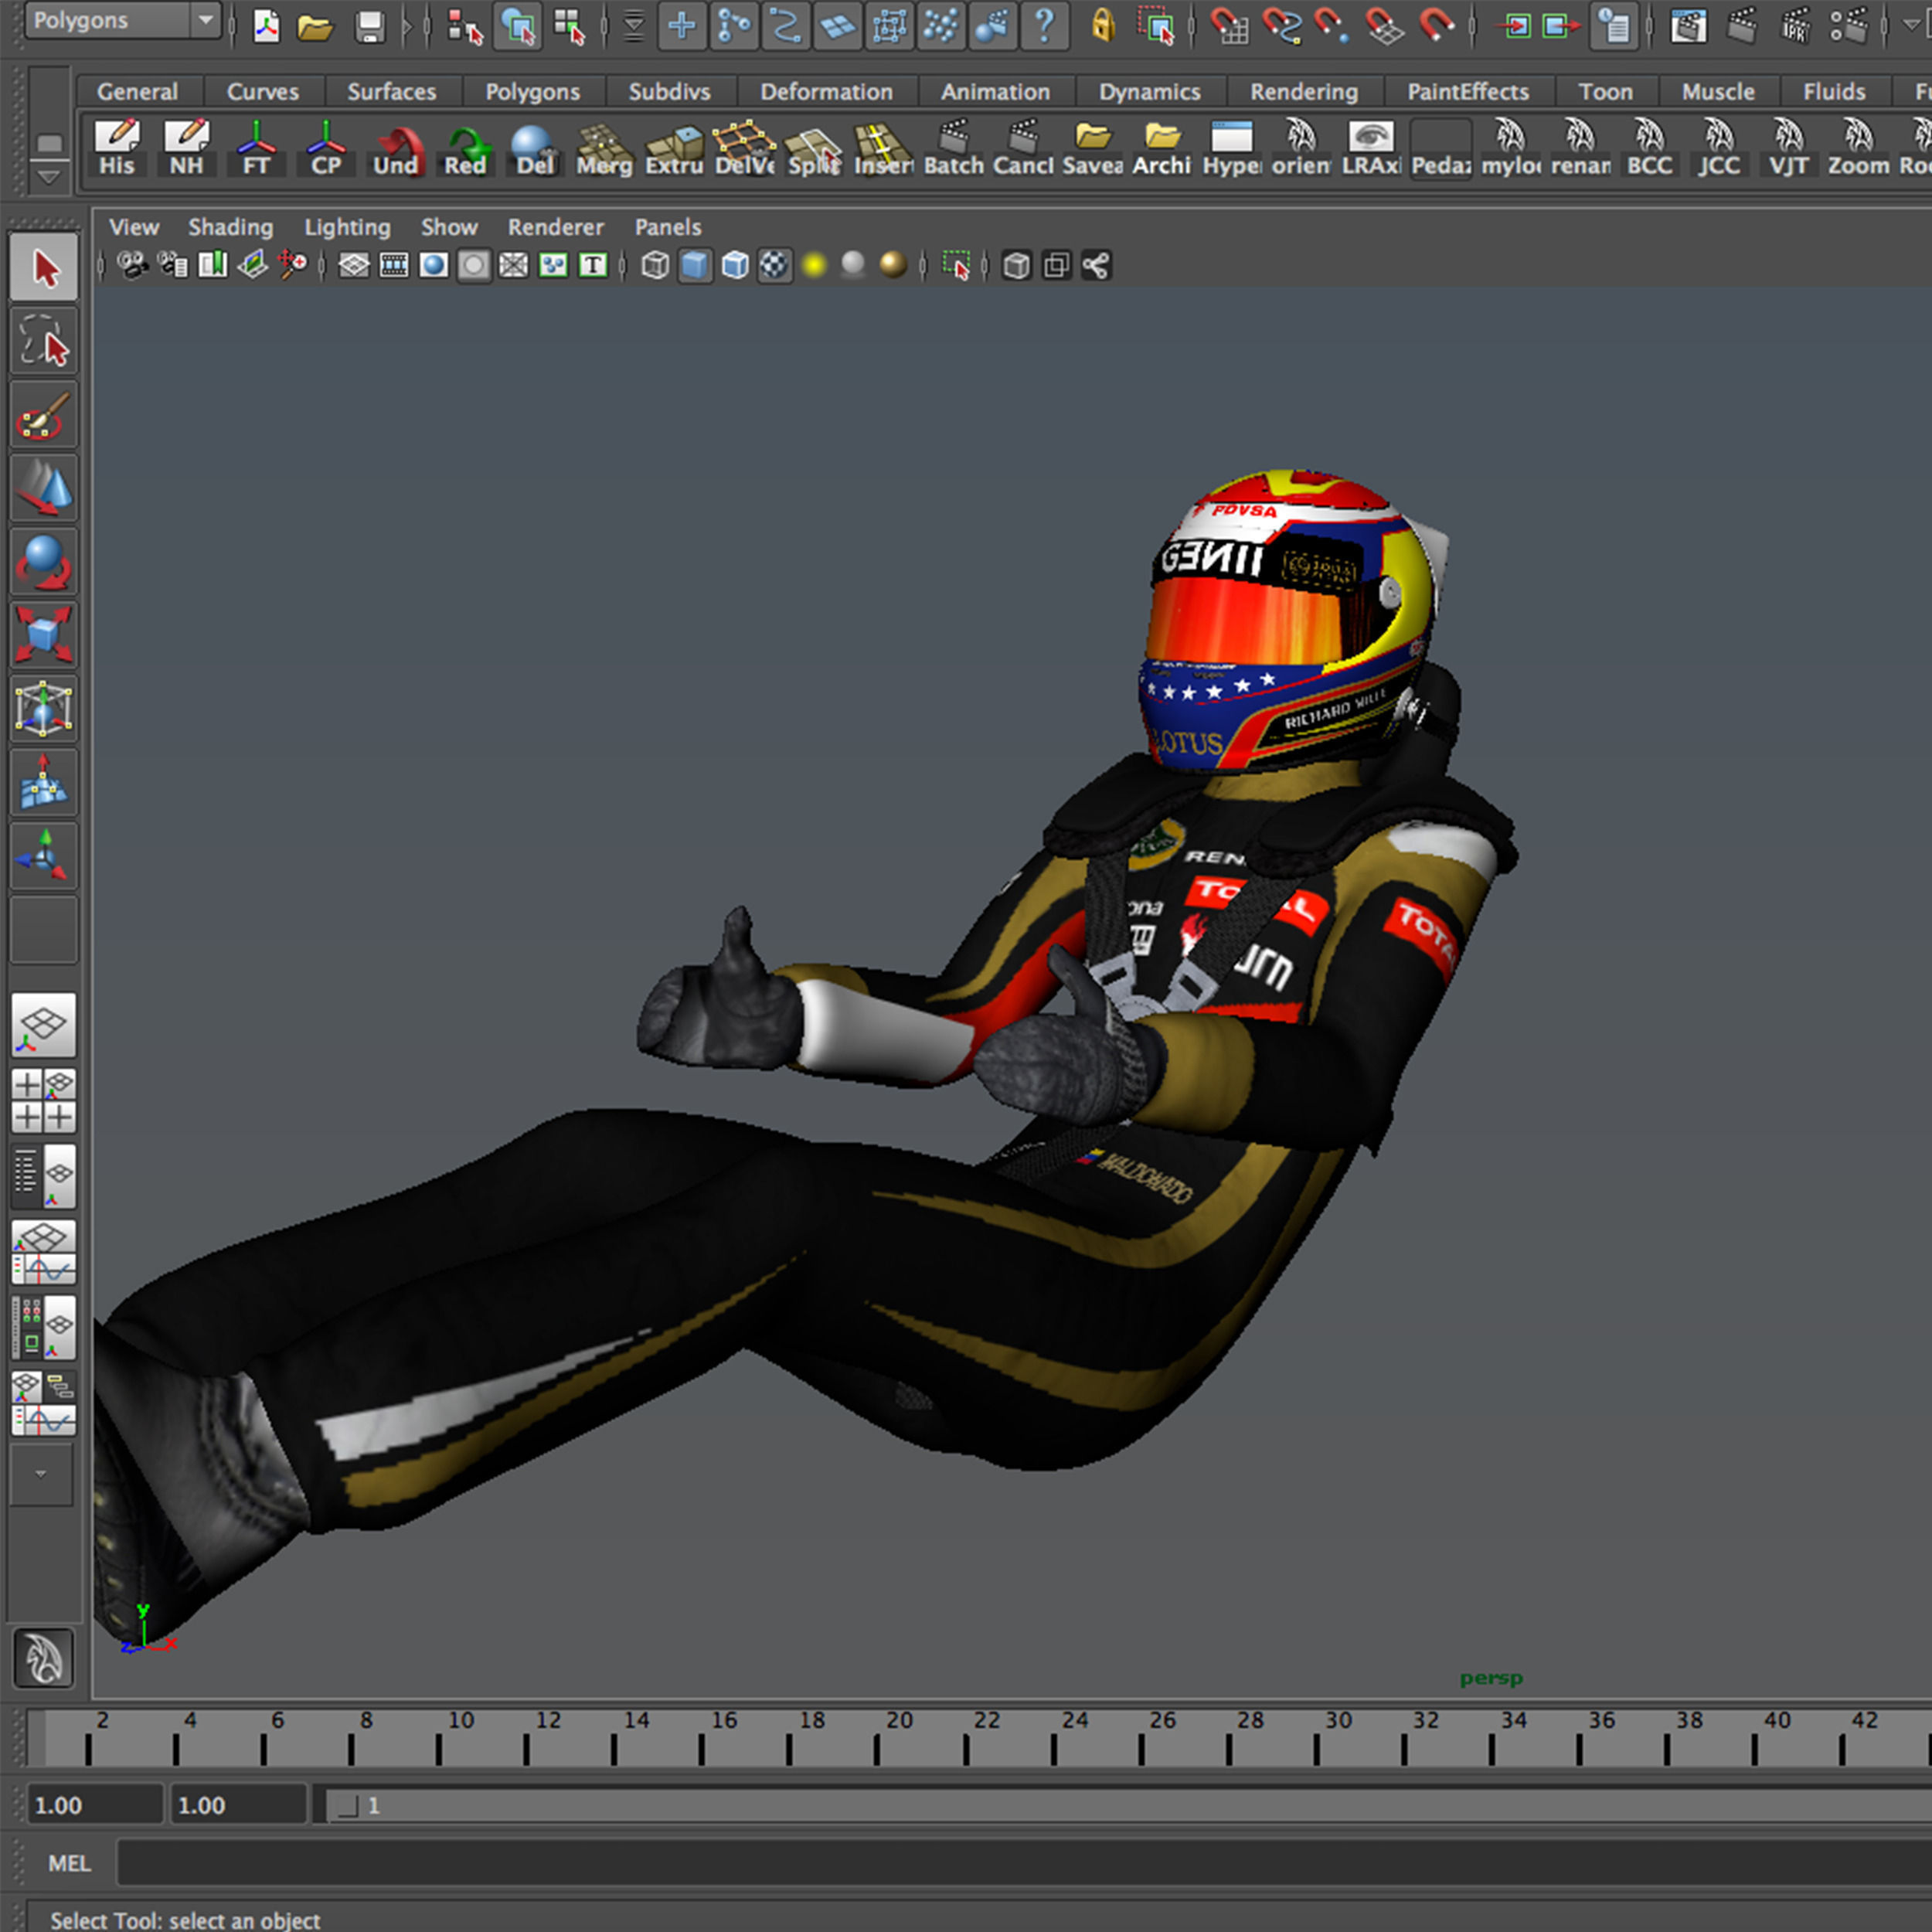Toggle lock selection padlock
1932x1932 pixels.
tap(1103, 26)
